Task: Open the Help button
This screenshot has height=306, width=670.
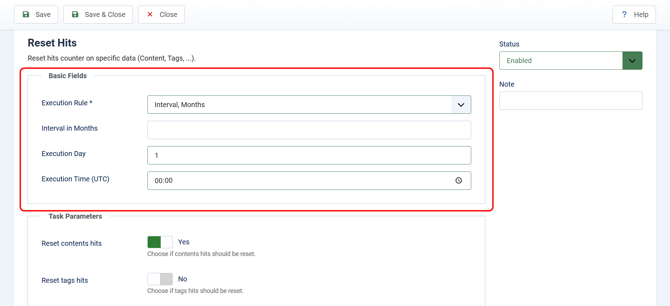Action: [x=634, y=14]
